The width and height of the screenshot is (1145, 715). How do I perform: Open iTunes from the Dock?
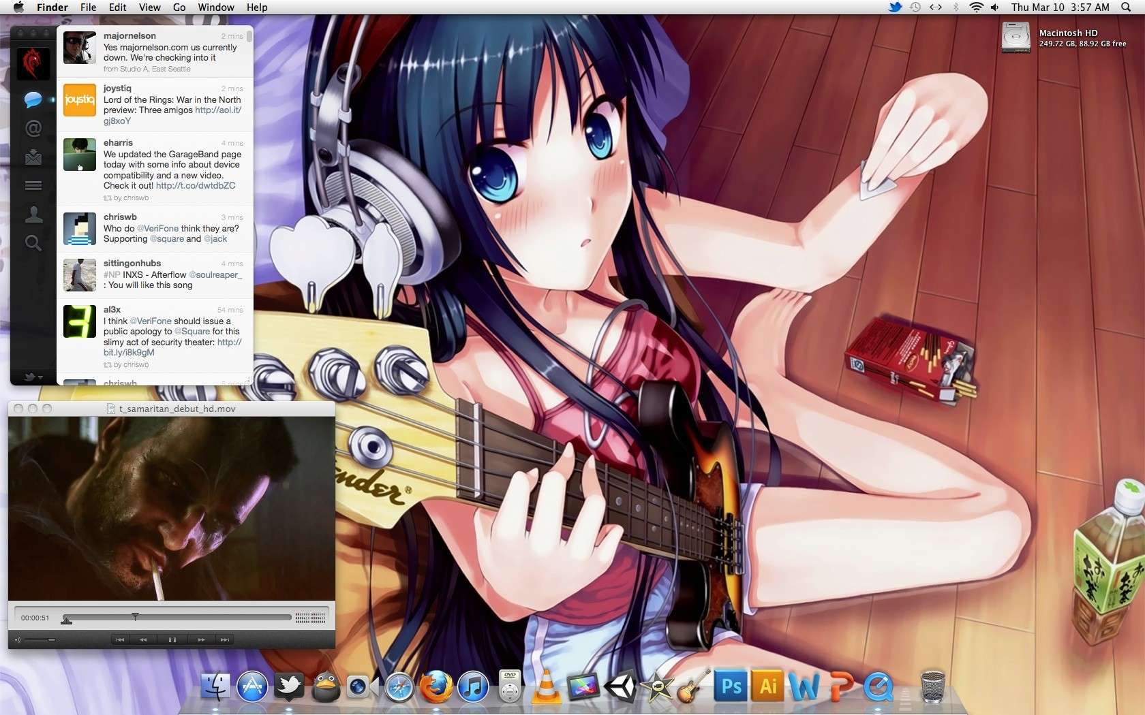pyautogui.click(x=473, y=686)
